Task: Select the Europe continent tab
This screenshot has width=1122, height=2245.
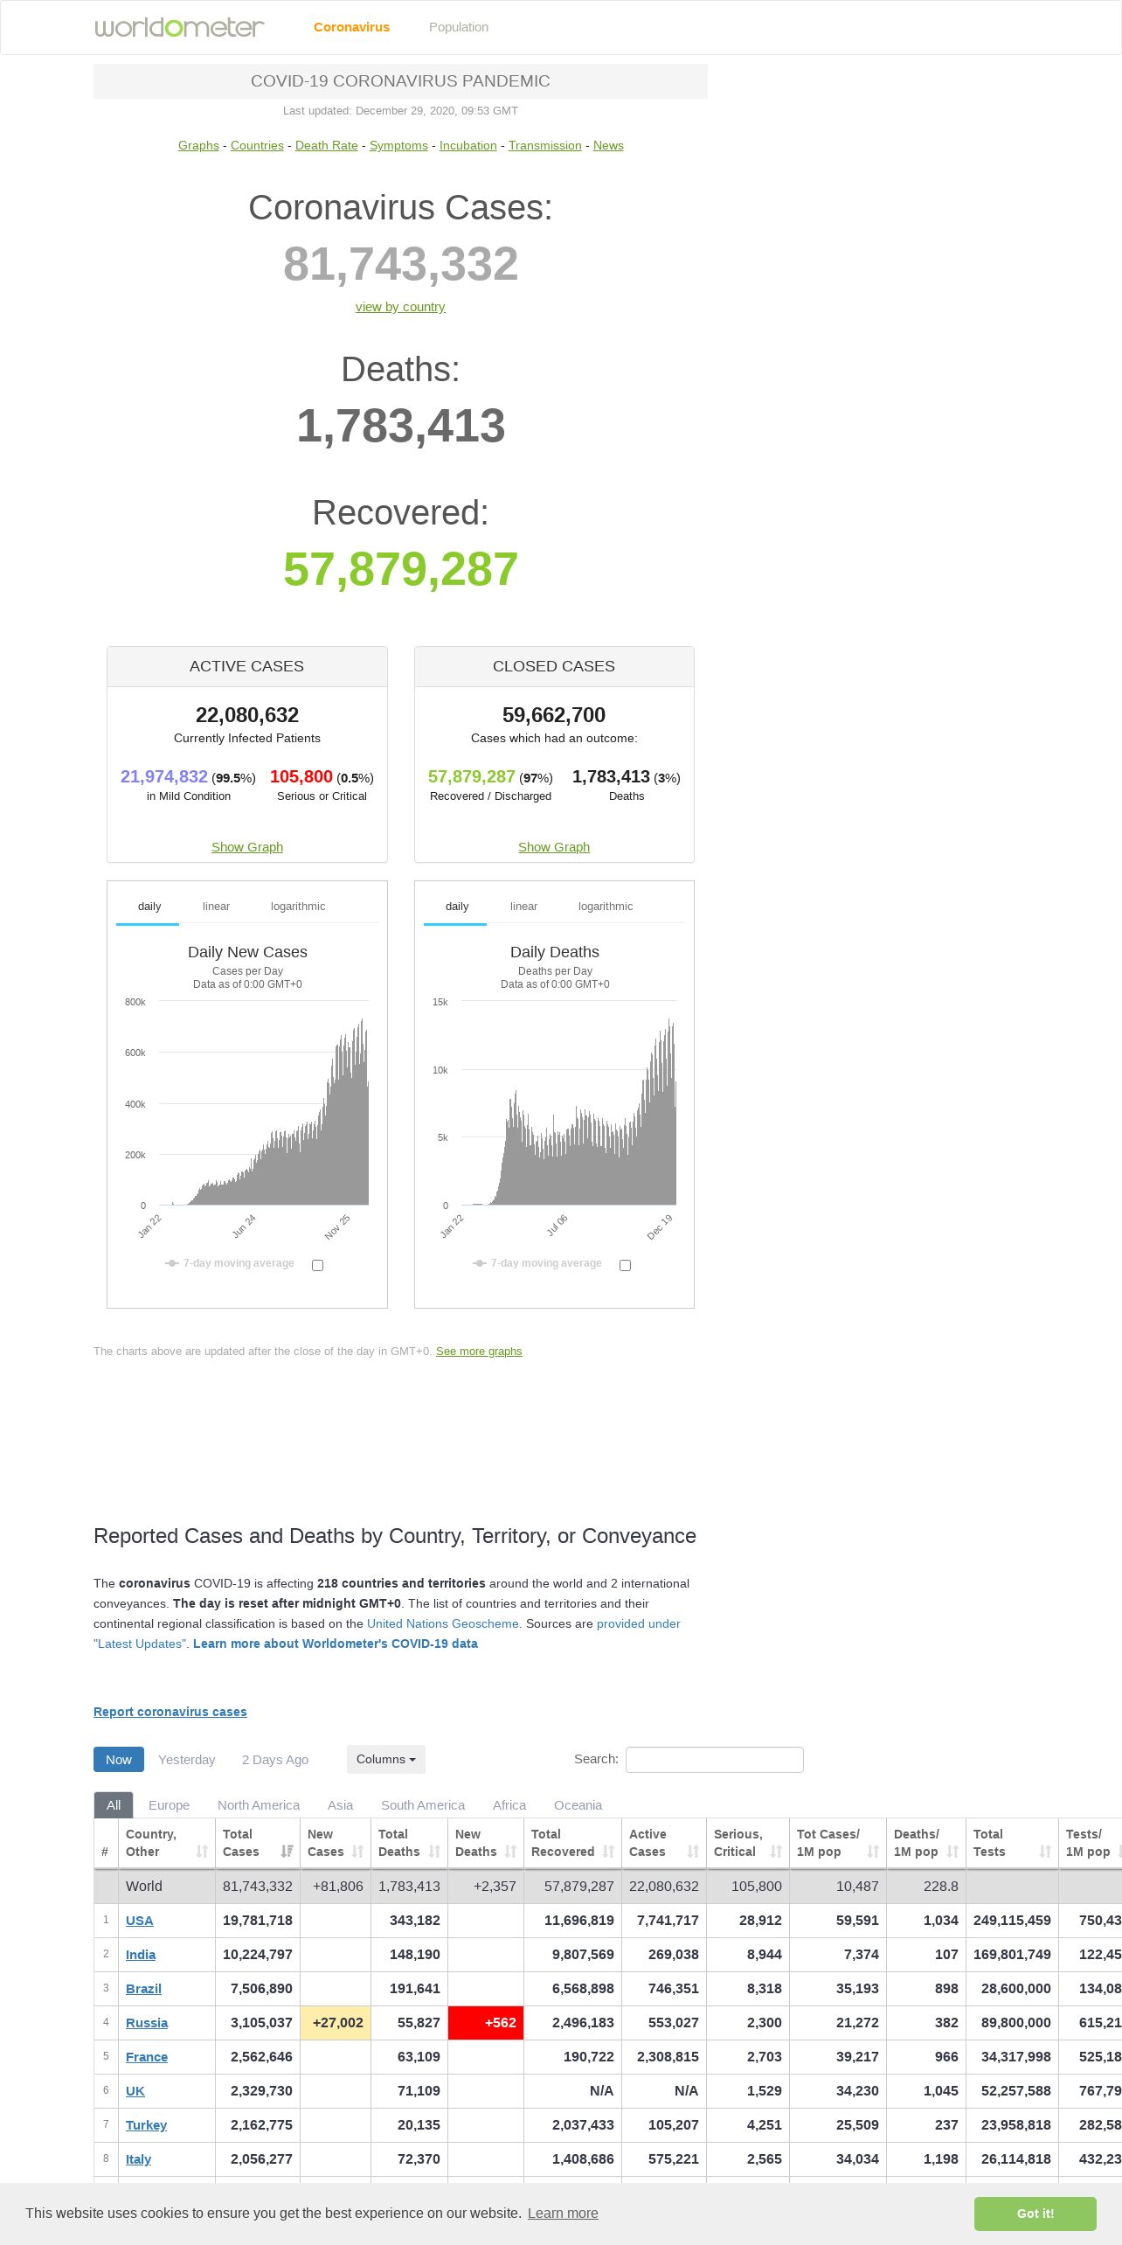Action: (169, 1805)
